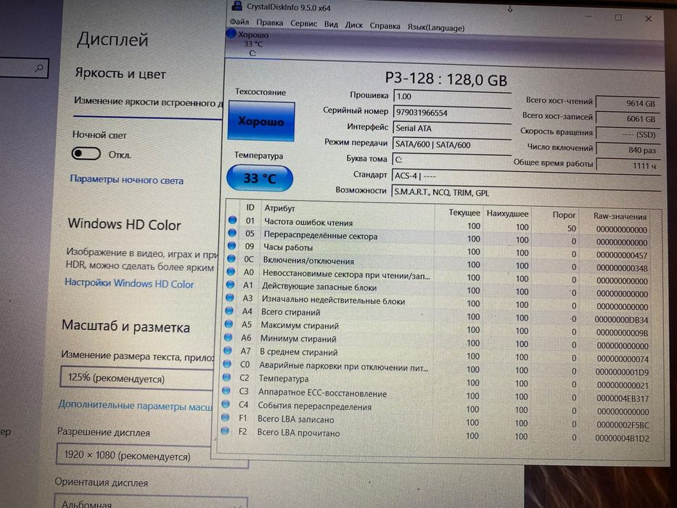Open the Файл menu in CrystalDiskInfo
Screen dimensions: 677x508
(x=239, y=22)
